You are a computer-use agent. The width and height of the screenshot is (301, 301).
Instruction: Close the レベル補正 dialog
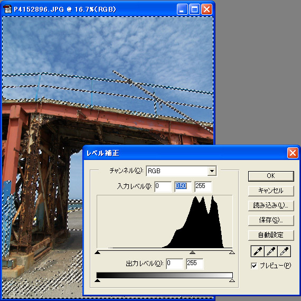tap(293, 153)
